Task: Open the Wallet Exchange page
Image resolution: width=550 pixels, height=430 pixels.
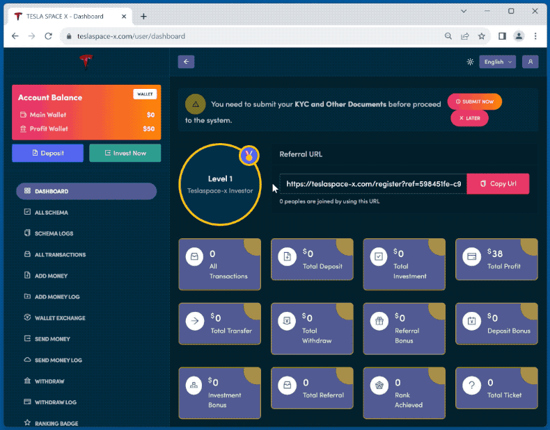Action: click(60, 318)
